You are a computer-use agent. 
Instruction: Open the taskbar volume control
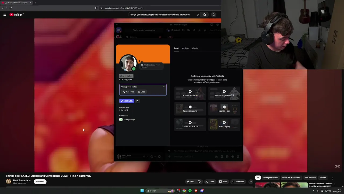330,191
